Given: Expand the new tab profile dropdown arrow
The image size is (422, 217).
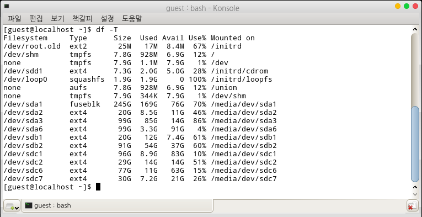Looking at the screenshot, I should coord(17,208).
